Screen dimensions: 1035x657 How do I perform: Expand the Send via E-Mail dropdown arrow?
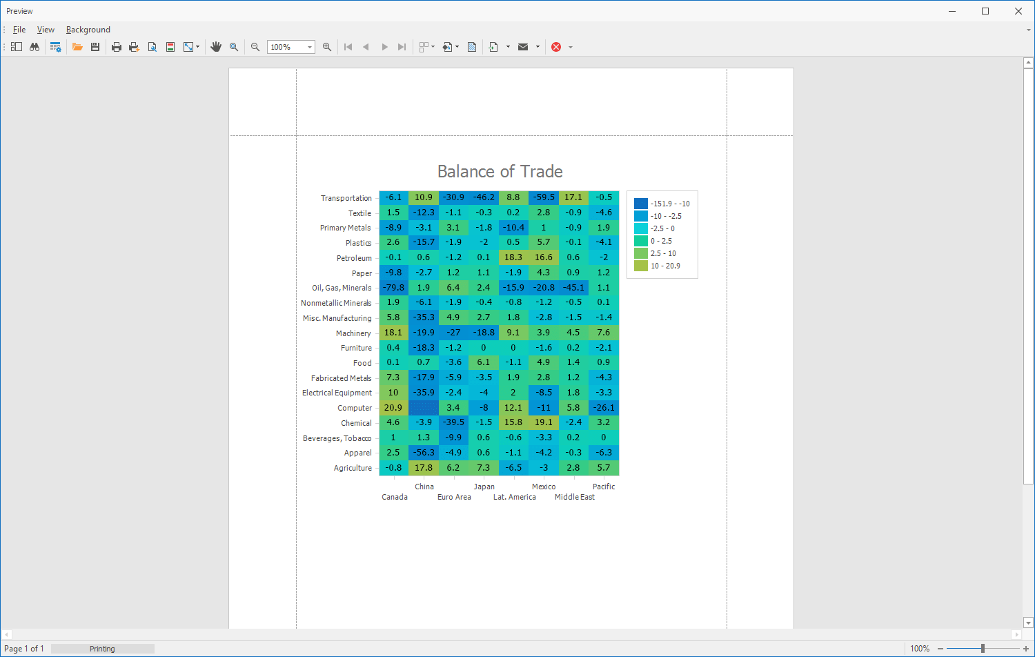(538, 47)
